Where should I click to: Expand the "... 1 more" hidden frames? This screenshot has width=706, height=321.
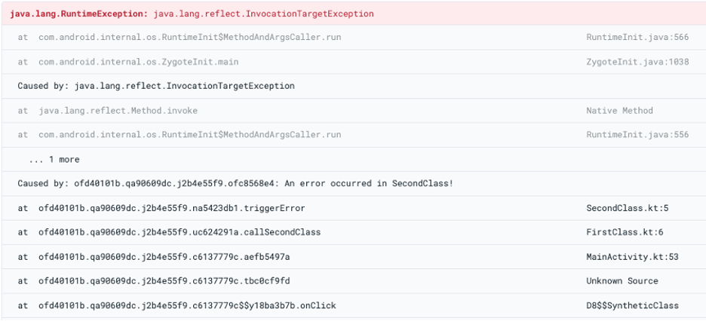point(54,160)
